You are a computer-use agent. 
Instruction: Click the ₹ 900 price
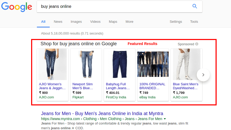pyautogui.click(x=43, y=93)
